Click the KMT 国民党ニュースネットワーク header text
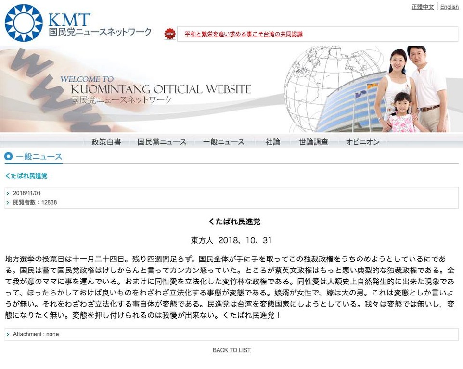The width and height of the screenshot is (463, 369). pyautogui.click(x=100, y=26)
